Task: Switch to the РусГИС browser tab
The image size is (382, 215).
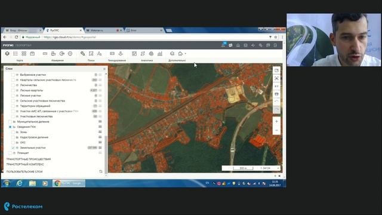Action: click(x=64, y=30)
